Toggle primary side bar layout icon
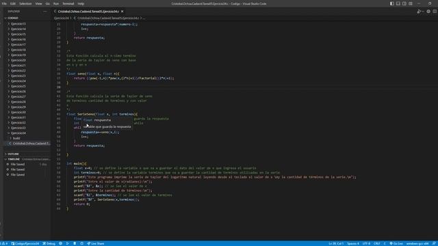 point(392,3)
